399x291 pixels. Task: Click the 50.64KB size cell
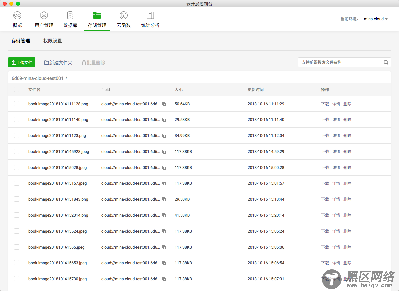[x=182, y=104]
